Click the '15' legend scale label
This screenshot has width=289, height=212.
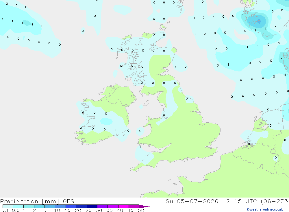(x=68, y=210)
